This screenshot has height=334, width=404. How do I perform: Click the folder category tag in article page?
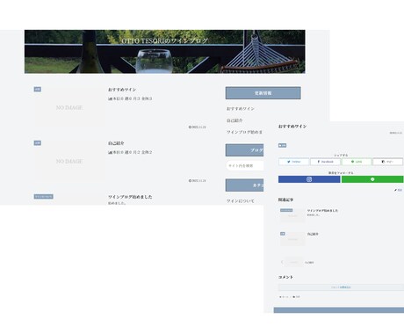pyautogui.click(x=282, y=145)
